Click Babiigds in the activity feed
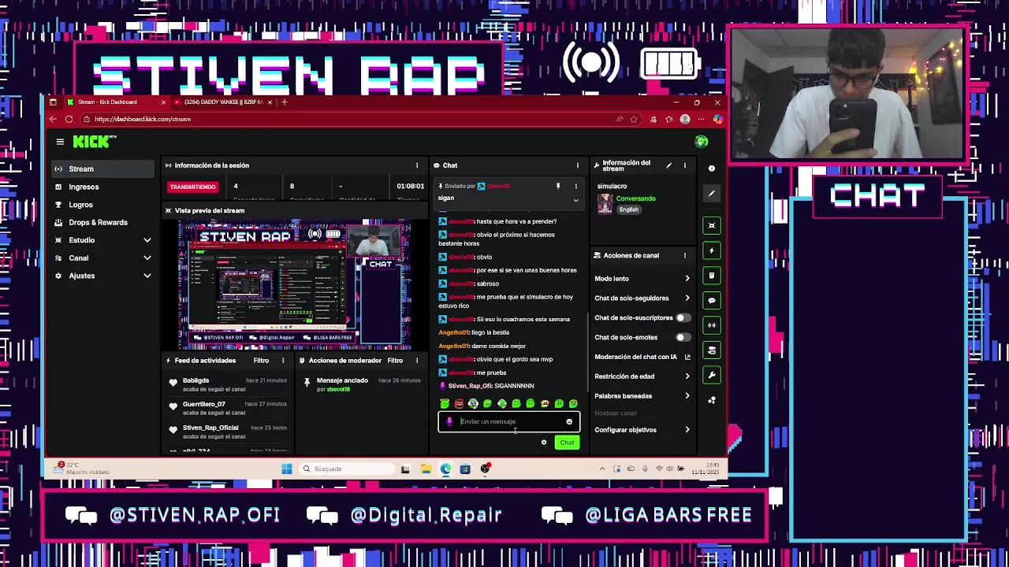This screenshot has height=567, width=1009. [195, 380]
